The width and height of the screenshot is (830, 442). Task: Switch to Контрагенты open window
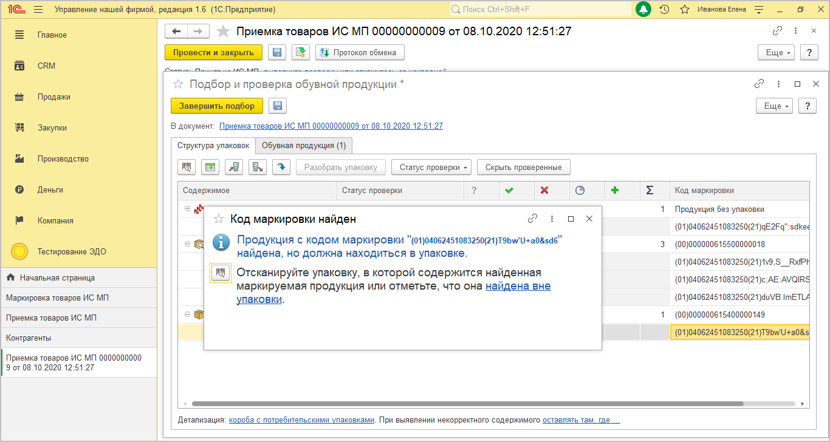(x=78, y=338)
